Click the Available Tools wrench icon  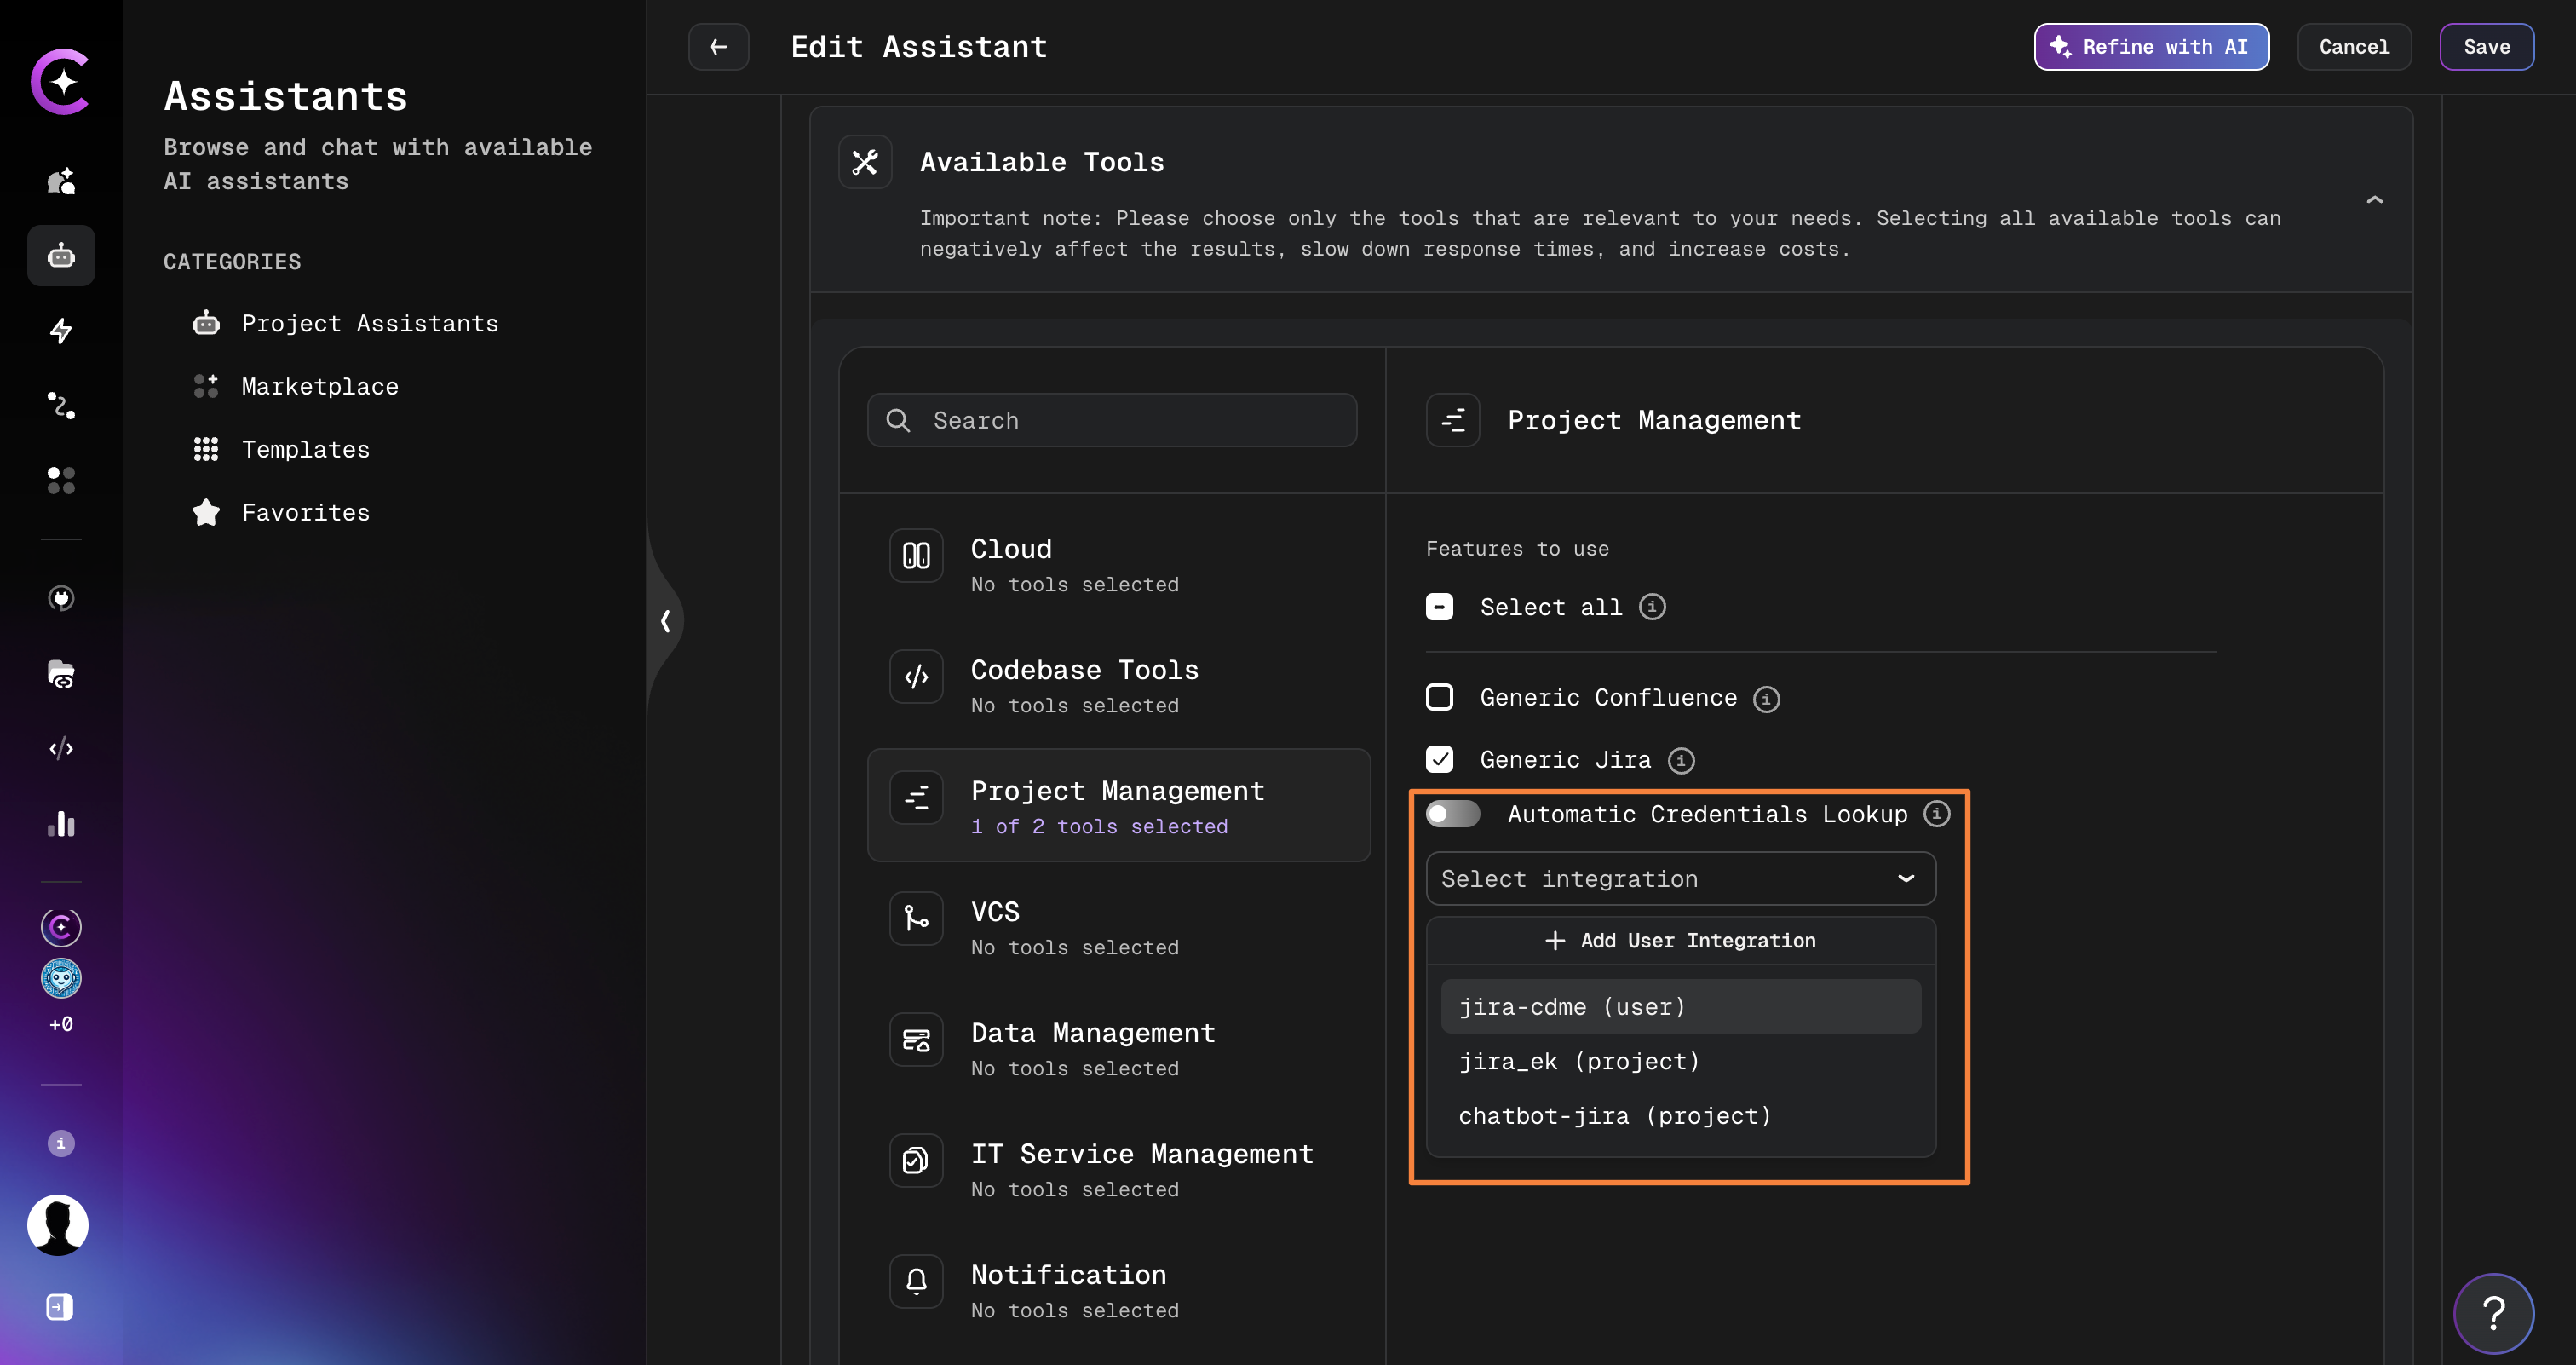(865, 162)
